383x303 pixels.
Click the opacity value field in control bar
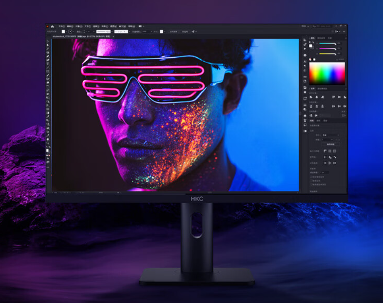click(146, 32)
